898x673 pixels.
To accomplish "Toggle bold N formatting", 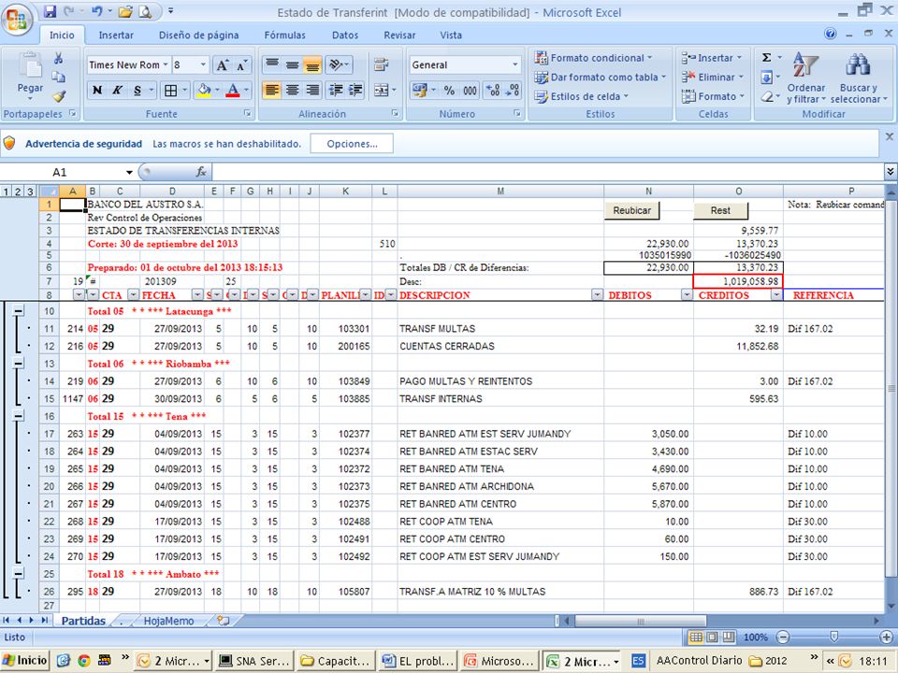I will tap(97, 90).
